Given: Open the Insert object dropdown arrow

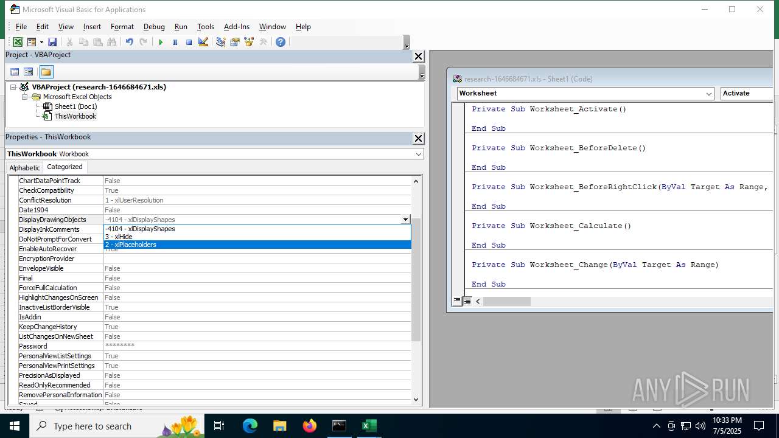Looking at the screenshot, I should point(41,42).
